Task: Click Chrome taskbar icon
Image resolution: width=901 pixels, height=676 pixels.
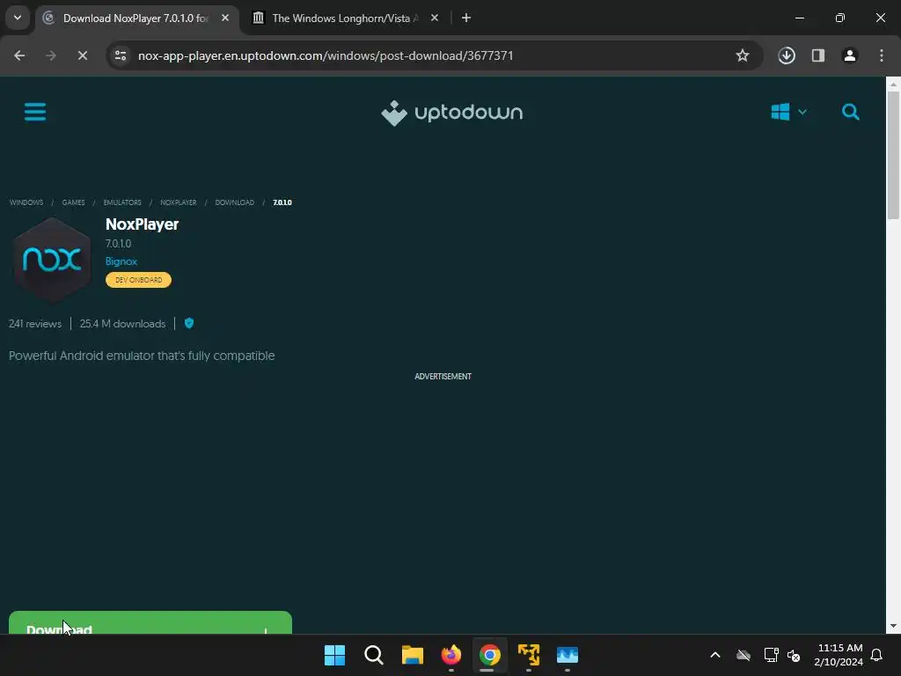Action: (x=489, y=655)
